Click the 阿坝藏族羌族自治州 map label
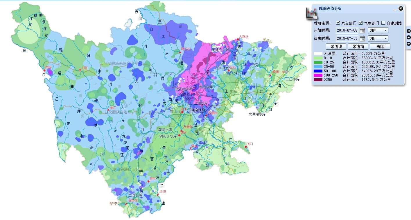Screen dimensions: 411x220 click(121, 63)
